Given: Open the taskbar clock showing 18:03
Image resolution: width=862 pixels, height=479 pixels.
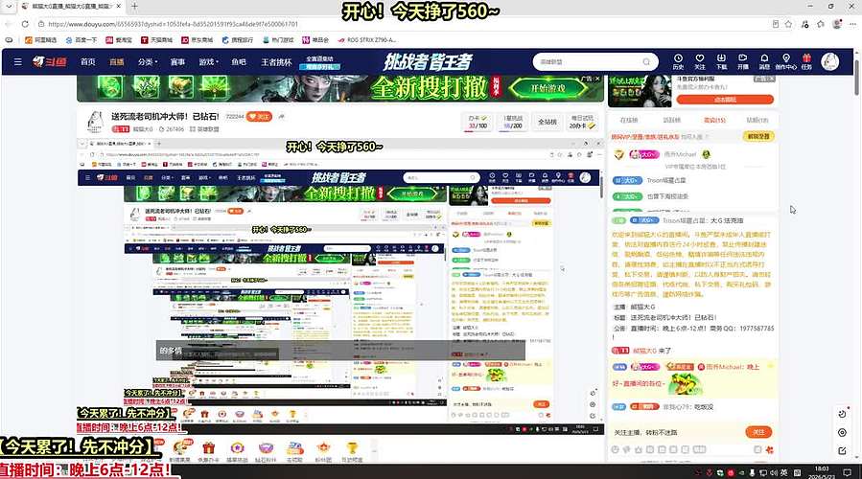Looking at the screenshot, I should pos(822,472).
